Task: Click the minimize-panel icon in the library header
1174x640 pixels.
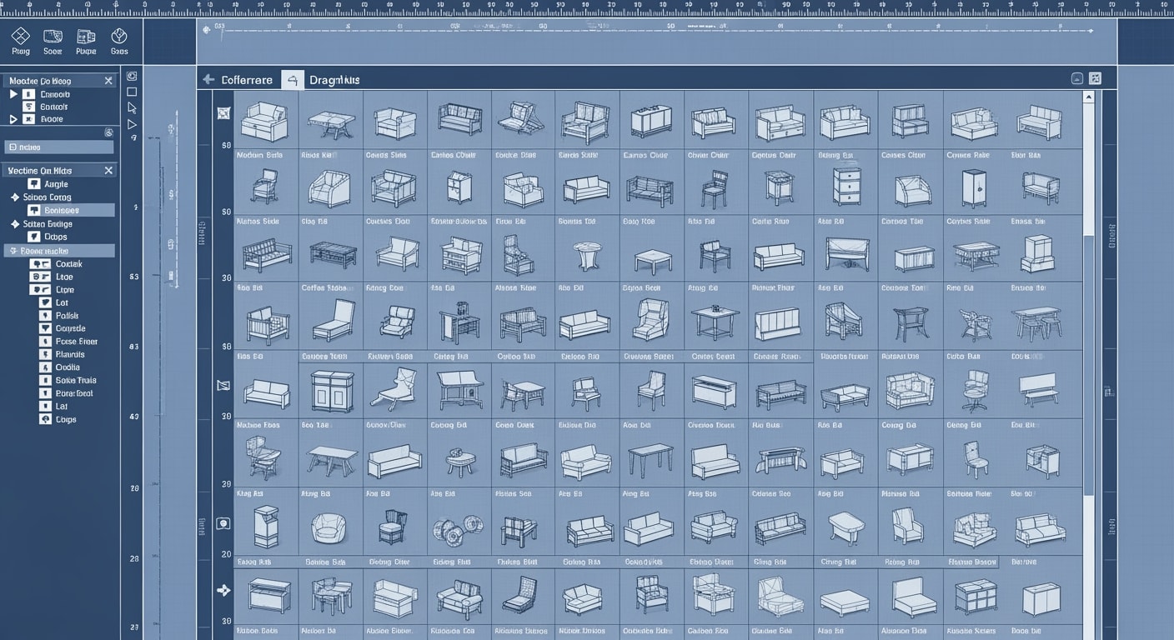Action: tap(1077, 78)
